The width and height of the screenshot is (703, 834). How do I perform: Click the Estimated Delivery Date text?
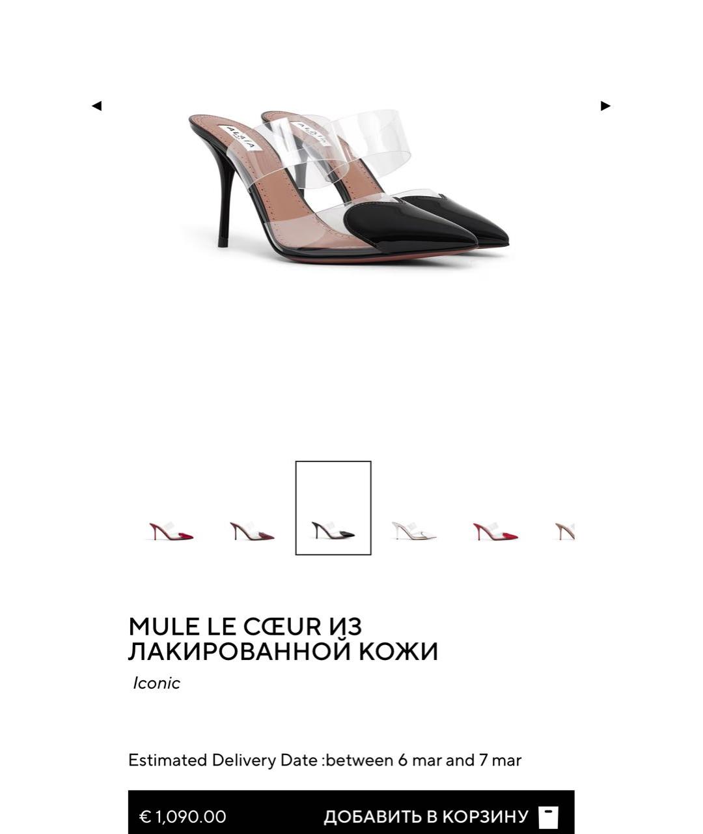pyautogui.click(x=324, y=760)
